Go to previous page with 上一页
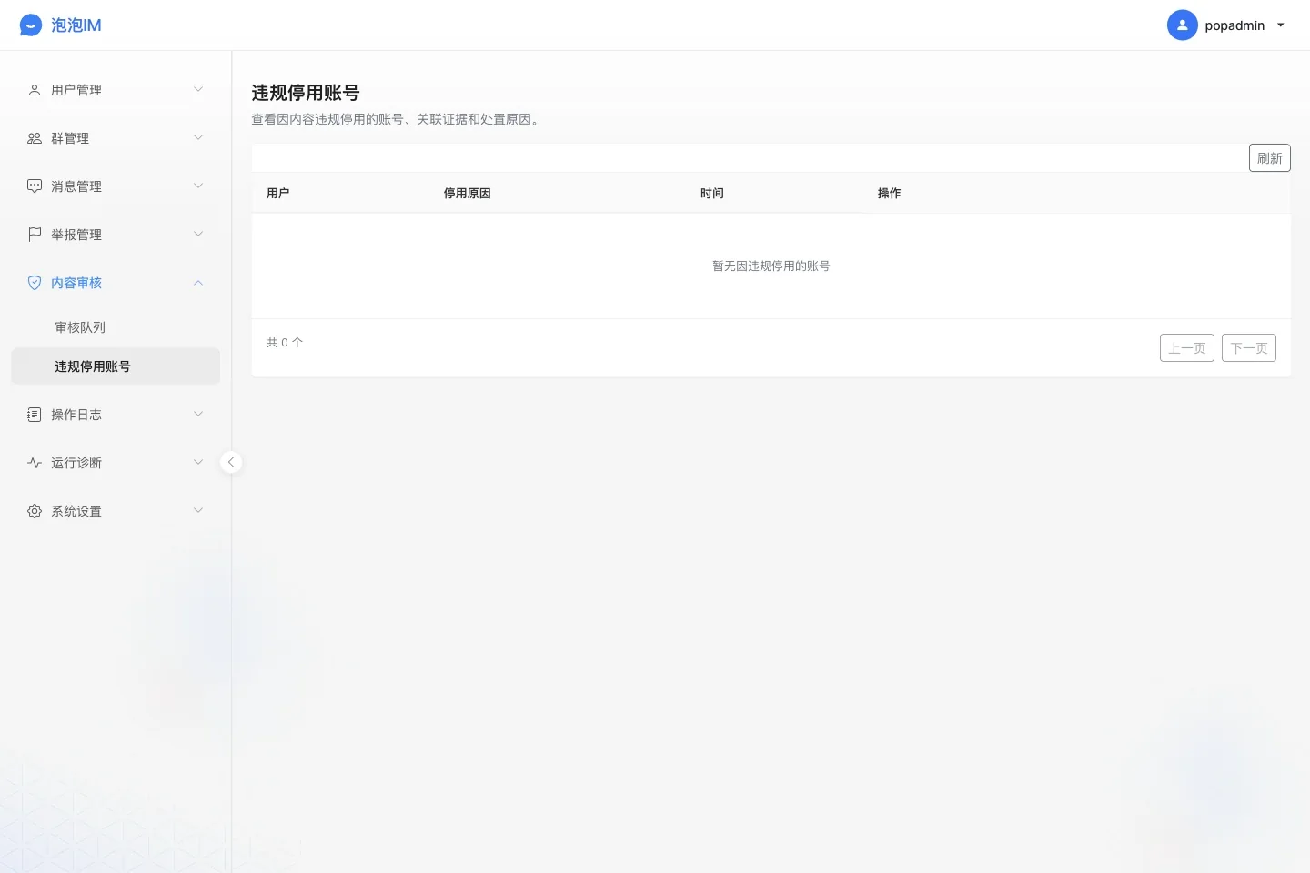This screenshot has width=1310, height=873. pos(1187,348)
